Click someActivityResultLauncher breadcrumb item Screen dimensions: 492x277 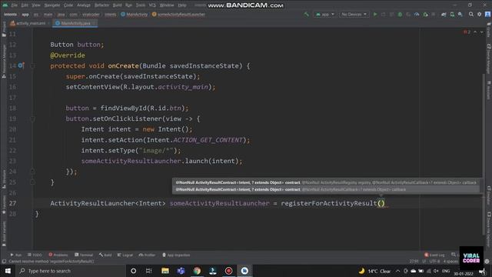[178, 15]
